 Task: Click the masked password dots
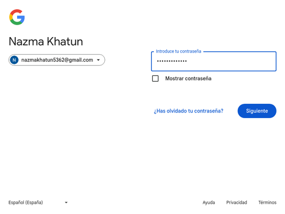(x=172, y=61)
